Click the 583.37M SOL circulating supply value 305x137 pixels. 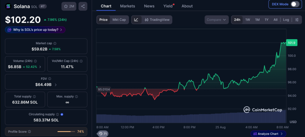point(46,120)
